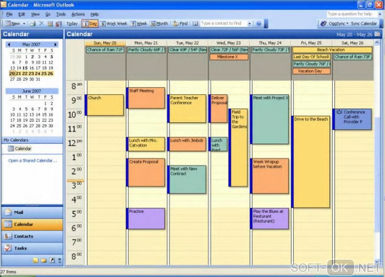Click the Calendar Coloring grid icon
The image size is (385, 277).
tap(50, 23)
